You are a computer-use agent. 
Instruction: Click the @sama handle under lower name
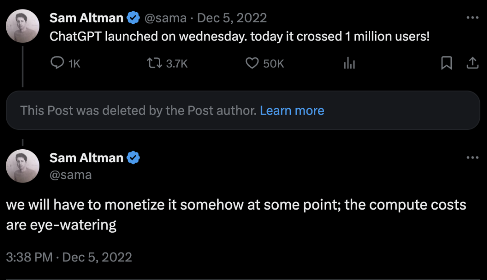(x=70, y=175)
